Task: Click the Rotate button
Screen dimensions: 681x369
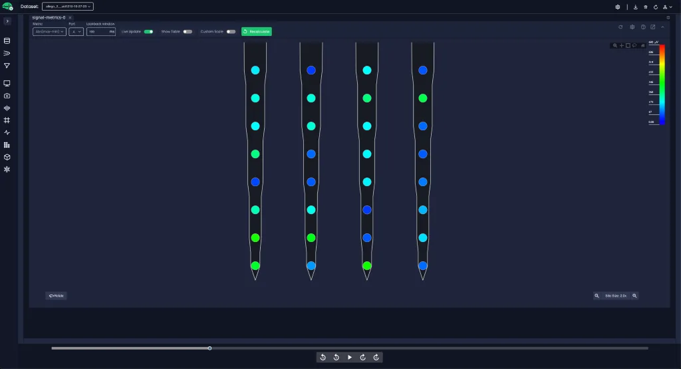Action: 56,296
